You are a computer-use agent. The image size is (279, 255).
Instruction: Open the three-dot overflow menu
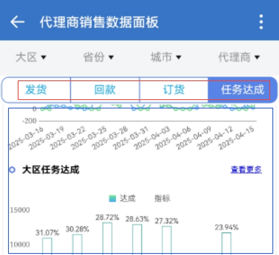261,22
